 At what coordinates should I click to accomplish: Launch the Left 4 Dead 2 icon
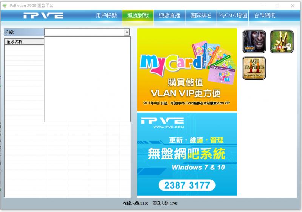coord(282,41)
